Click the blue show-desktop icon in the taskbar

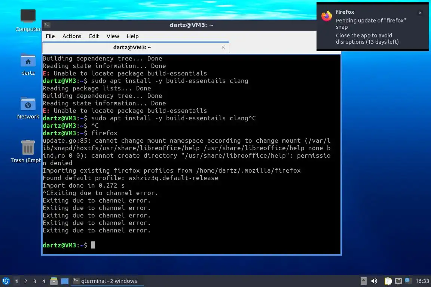point(65,281)
